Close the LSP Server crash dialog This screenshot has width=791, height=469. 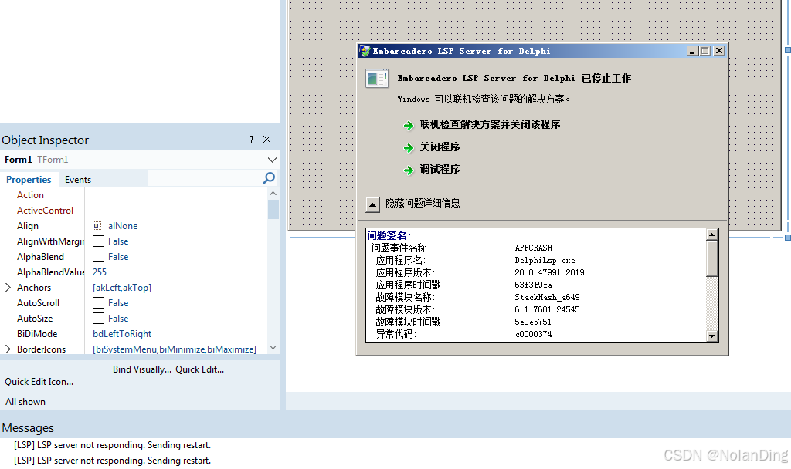pyautogui.click(x=719, y=51)
